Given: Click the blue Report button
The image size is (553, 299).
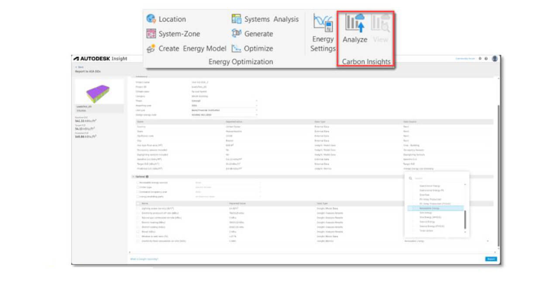Looking at the screenshot, I should click(491, 259).
